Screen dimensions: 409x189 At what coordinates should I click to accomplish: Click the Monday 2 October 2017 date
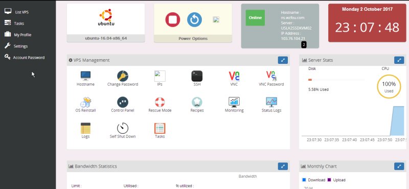coord(367,9)
